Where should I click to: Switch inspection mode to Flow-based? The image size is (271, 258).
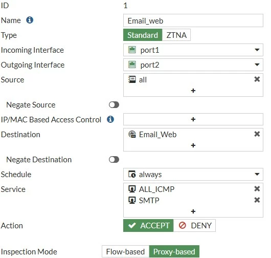tap(125, 251)
